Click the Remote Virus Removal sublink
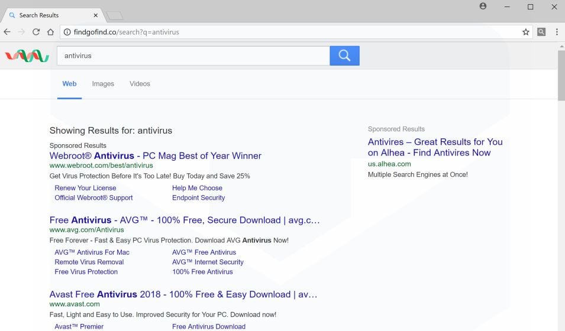Viewport: 565px width, 331px height. click(x=89, y=262)
